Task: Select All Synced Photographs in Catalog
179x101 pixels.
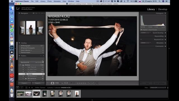Action: [32, 48]
